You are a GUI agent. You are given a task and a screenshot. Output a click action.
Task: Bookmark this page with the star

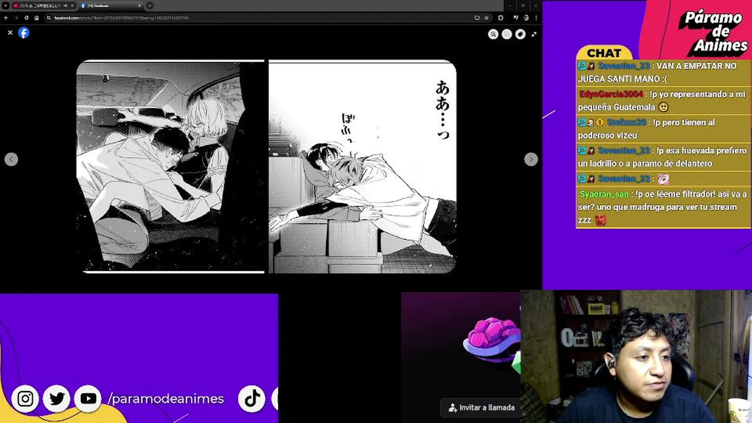pos(486,18)
